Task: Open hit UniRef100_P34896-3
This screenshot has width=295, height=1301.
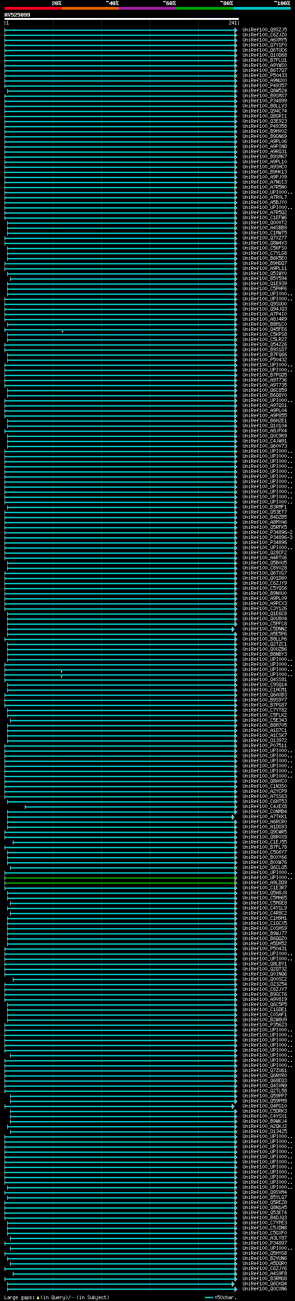Action: tap(267, 537)
